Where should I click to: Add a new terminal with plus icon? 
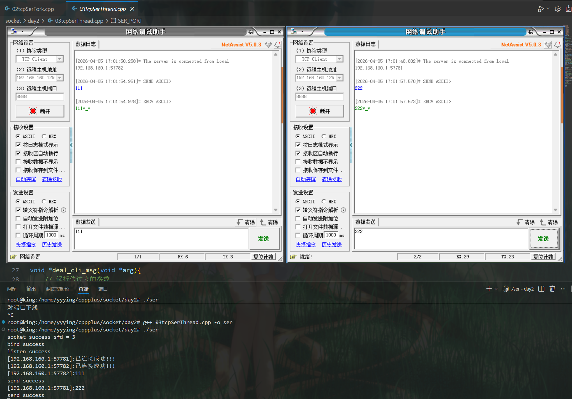coord(489,289)
